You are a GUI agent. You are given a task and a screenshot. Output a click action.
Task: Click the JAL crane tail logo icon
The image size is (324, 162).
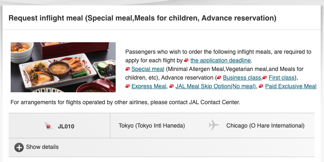(49, 126)
